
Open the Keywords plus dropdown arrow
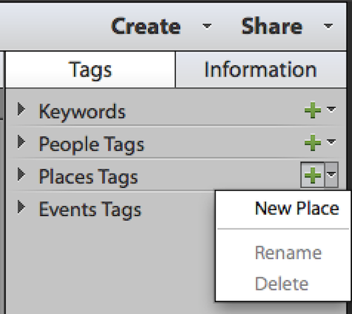331,109
